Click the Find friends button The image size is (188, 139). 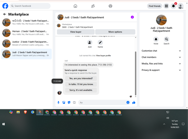pyautogui.click(x=155, y=6)
